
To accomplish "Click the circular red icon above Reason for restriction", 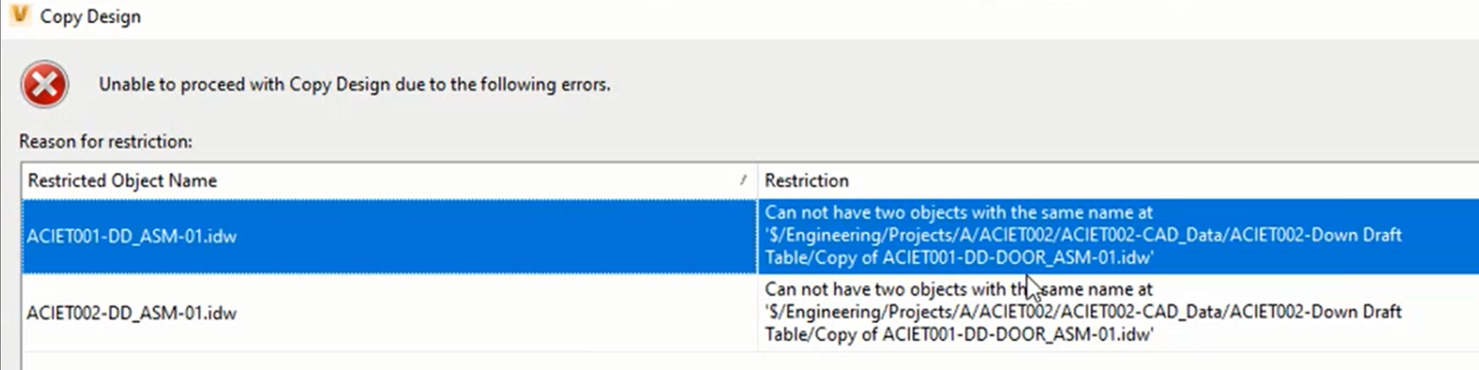I will tap(46, 85).
